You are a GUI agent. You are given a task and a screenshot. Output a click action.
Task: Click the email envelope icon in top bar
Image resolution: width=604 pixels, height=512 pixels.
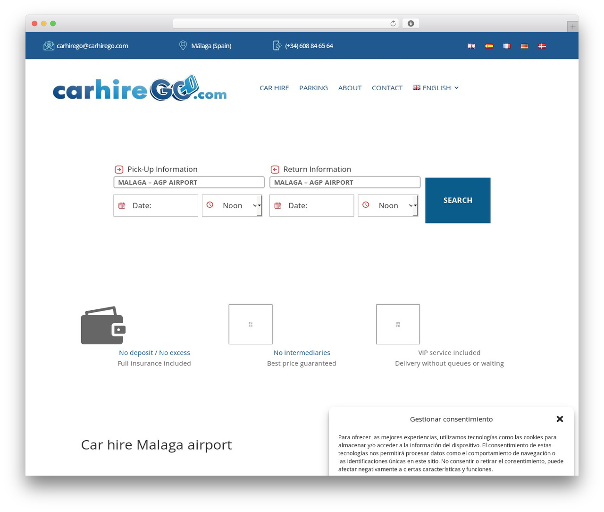49,45
